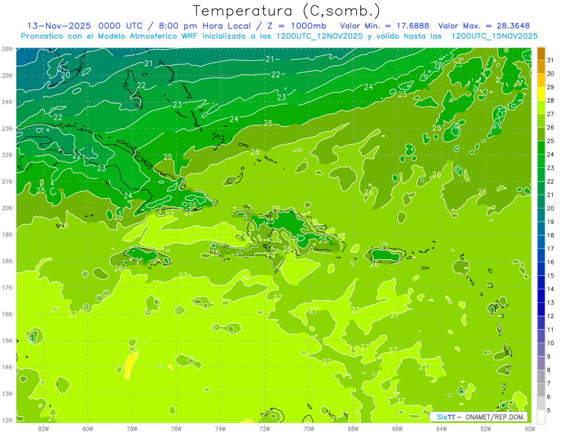
Task: Click color scale label 7
Action: [x=549, y=383]
